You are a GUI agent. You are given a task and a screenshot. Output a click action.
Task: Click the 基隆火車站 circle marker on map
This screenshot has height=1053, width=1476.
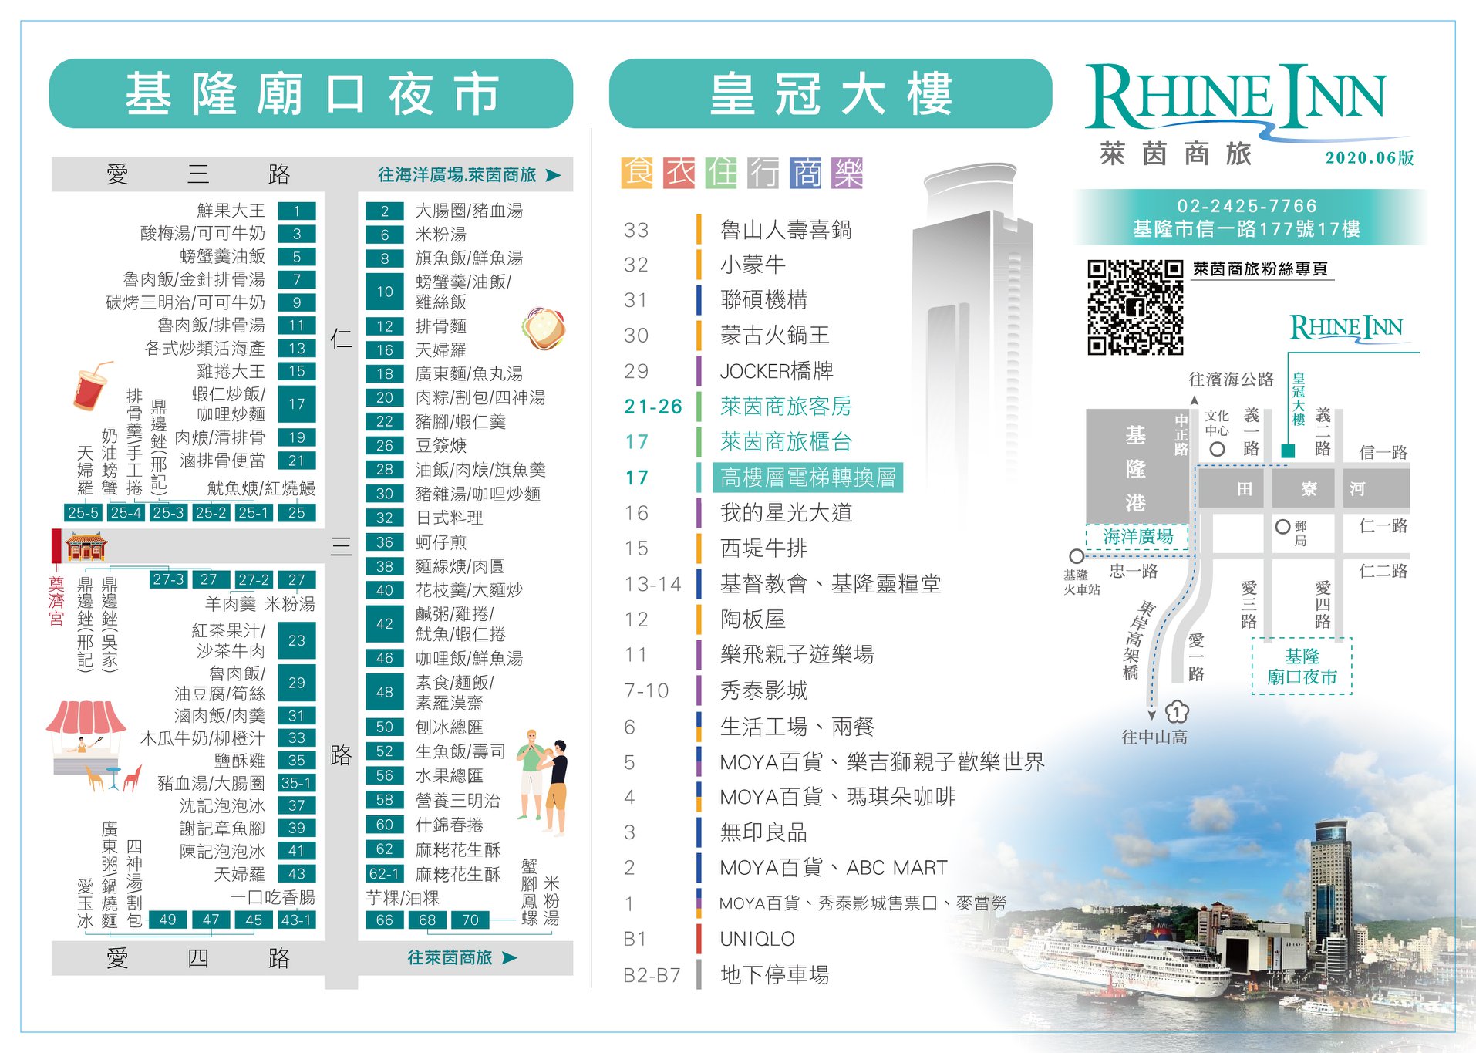click(1077, 555)
